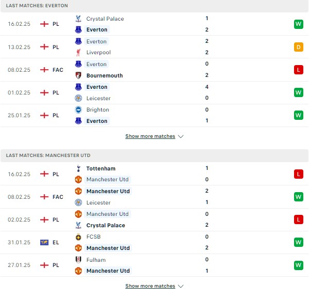Click the red L badge for Everton-Bournemouth
The height and width of the screenshot is (298, 309).
298,70
